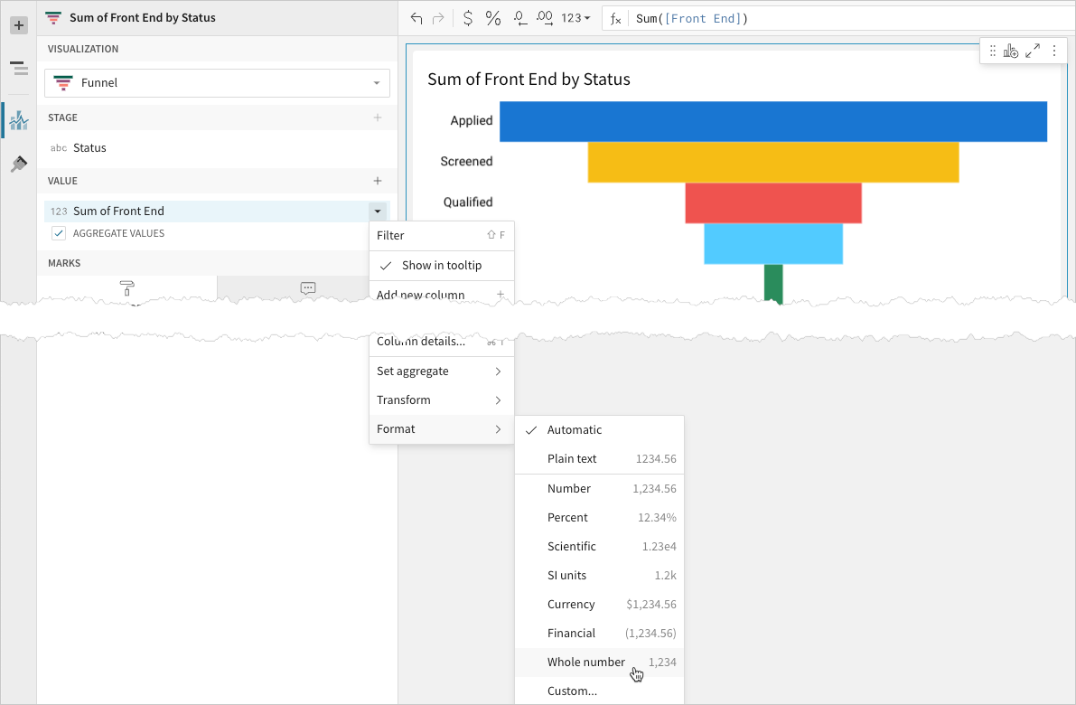Expand the chart to fullscreen
This screenshot has height=705, width=1076.
coord(1032,51)
